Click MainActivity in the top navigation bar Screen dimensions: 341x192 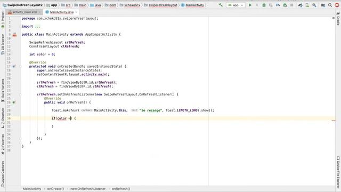tap(192, 5)
